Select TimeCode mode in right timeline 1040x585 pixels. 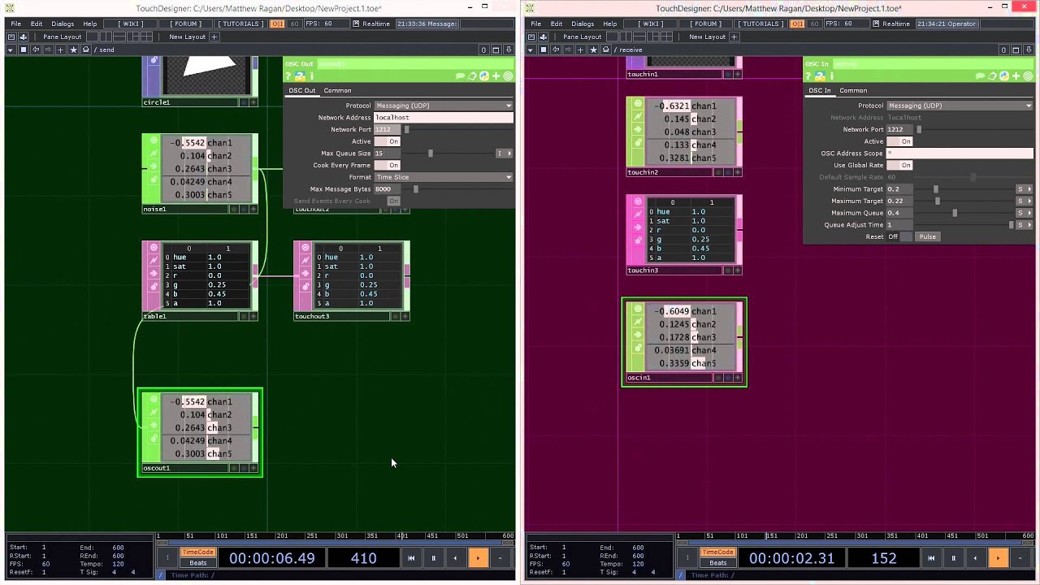717,552
